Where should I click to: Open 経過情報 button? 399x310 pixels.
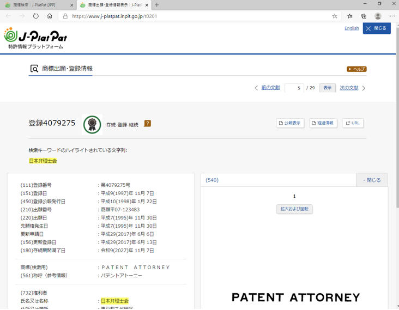coord(323,123)
